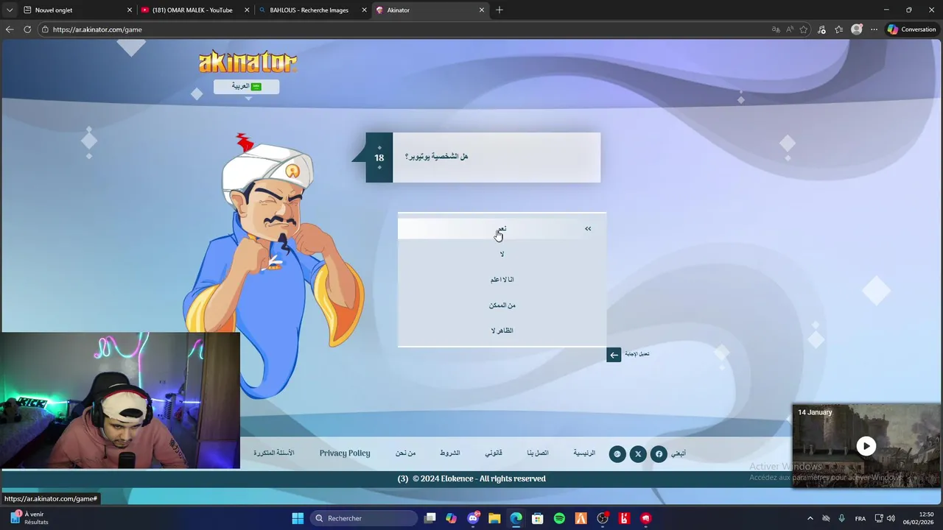Close the BAHLOUS Recherche Images tab
943x530 pixels.
pyautogui.click(x=364, y=10)
